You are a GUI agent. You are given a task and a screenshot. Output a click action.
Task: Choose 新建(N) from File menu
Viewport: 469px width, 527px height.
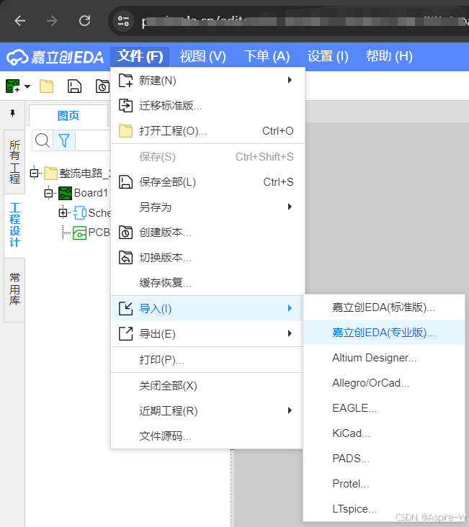[x=207, y=81]
